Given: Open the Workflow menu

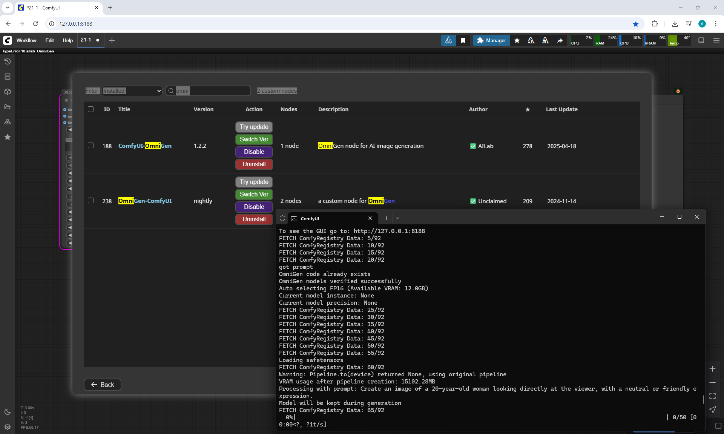Looking at the screenshot, I should coord(26,40).
